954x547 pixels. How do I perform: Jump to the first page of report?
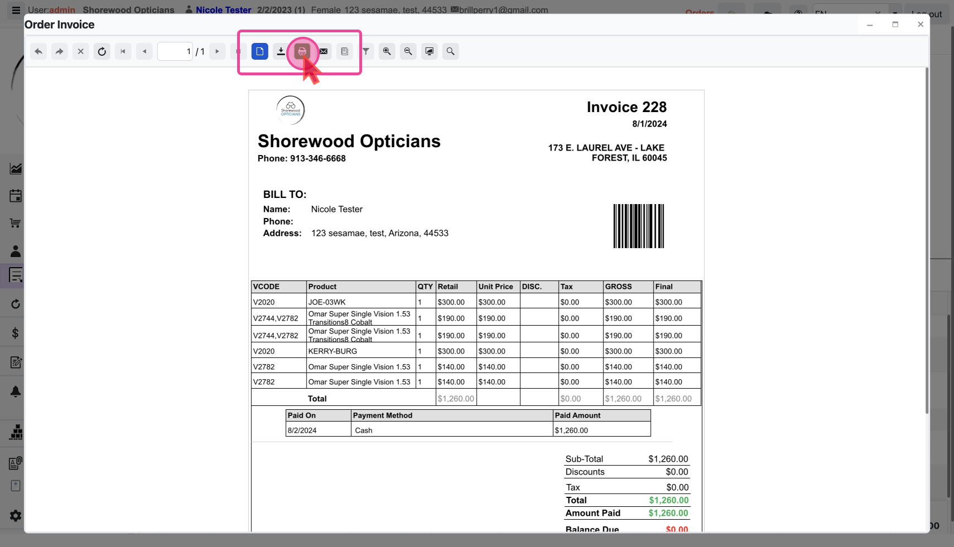click(123, 51)
